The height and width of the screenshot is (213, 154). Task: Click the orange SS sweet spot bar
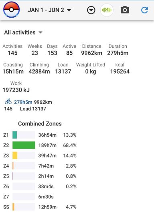click(x=13, y=207)
